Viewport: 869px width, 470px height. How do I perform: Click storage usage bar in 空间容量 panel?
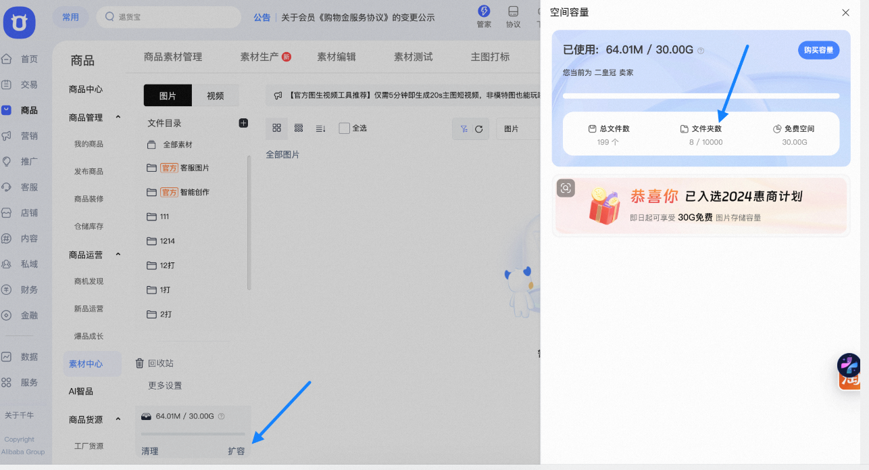(x=701, y=96)
